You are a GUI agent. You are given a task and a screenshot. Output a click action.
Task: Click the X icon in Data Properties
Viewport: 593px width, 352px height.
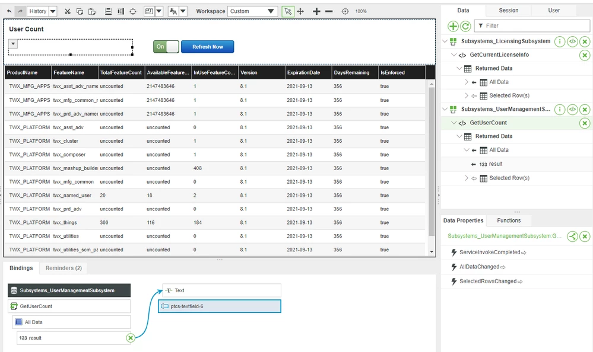pos(585,236)
